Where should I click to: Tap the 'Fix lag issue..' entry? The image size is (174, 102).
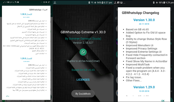pos(134,77)
